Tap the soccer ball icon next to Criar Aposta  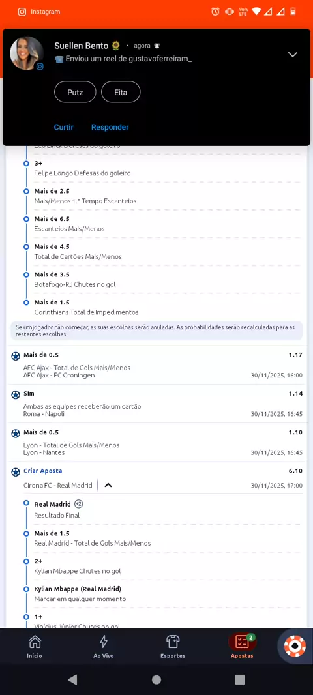point(16,471)
